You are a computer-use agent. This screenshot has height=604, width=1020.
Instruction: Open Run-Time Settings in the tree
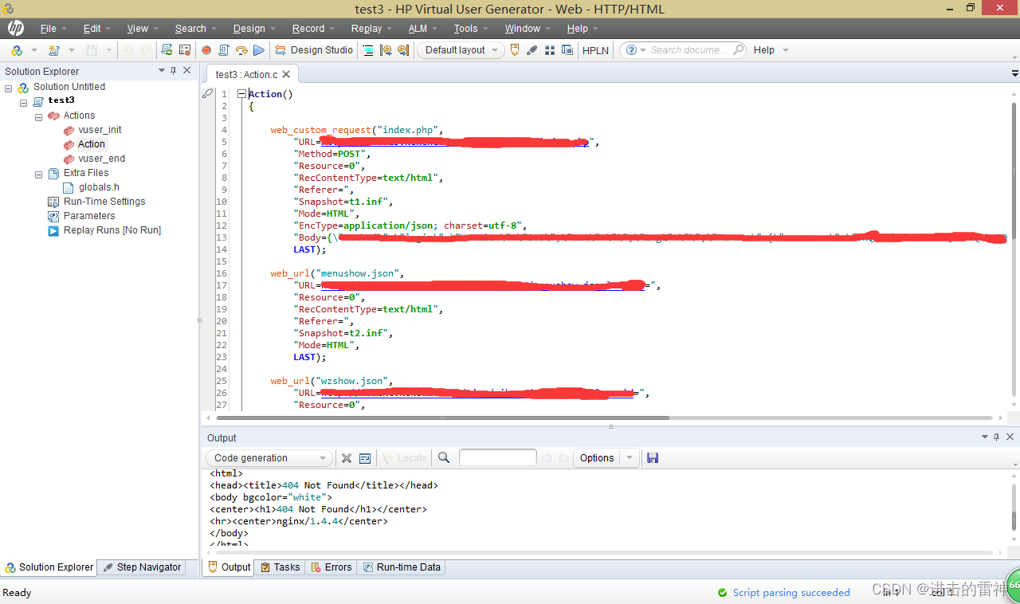pos(104,202)
